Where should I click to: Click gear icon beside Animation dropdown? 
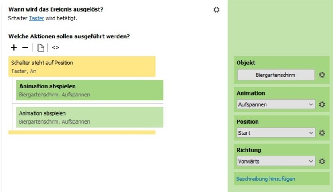point(322,104)
